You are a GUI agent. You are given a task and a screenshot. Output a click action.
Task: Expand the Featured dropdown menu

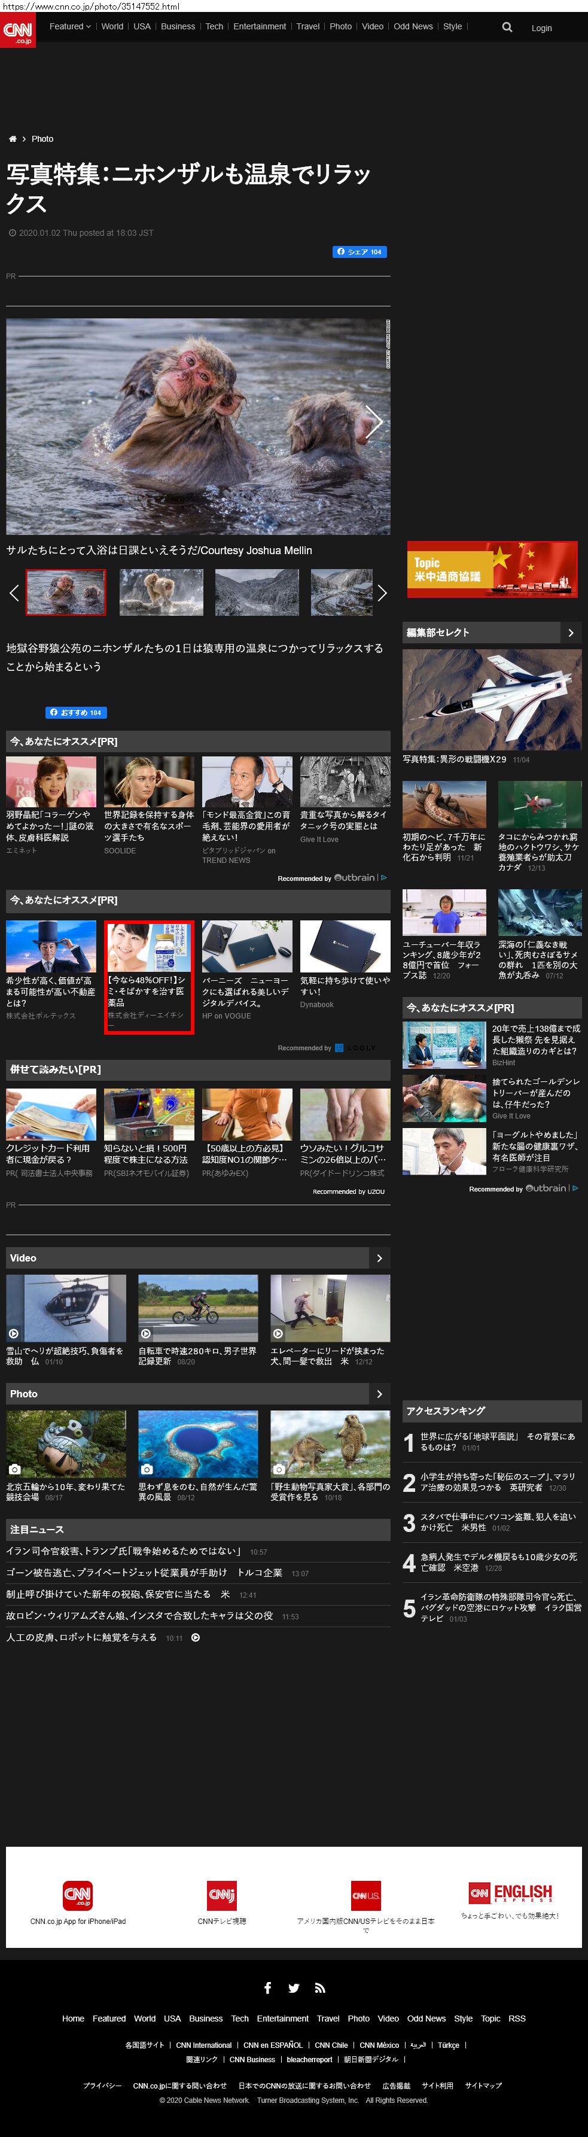click(69, 26)
